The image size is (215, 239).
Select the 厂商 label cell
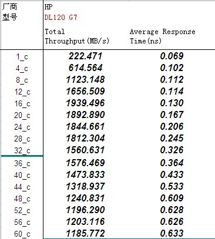10,7
